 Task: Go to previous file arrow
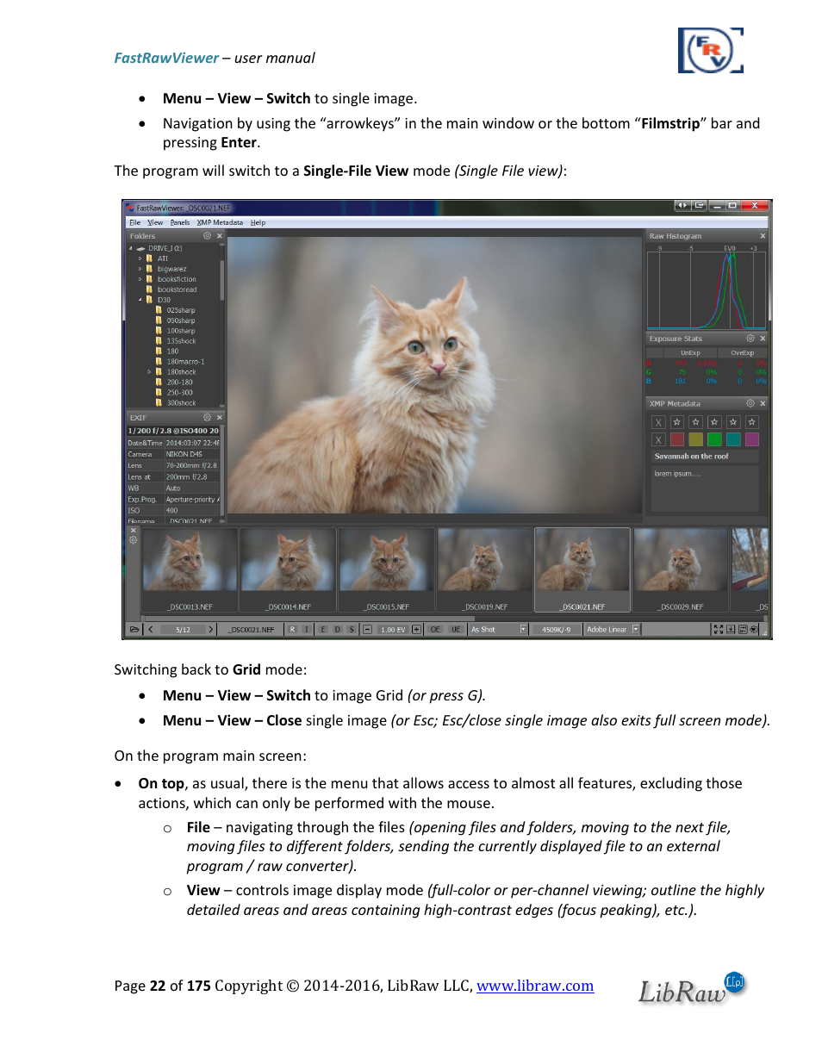151,629
